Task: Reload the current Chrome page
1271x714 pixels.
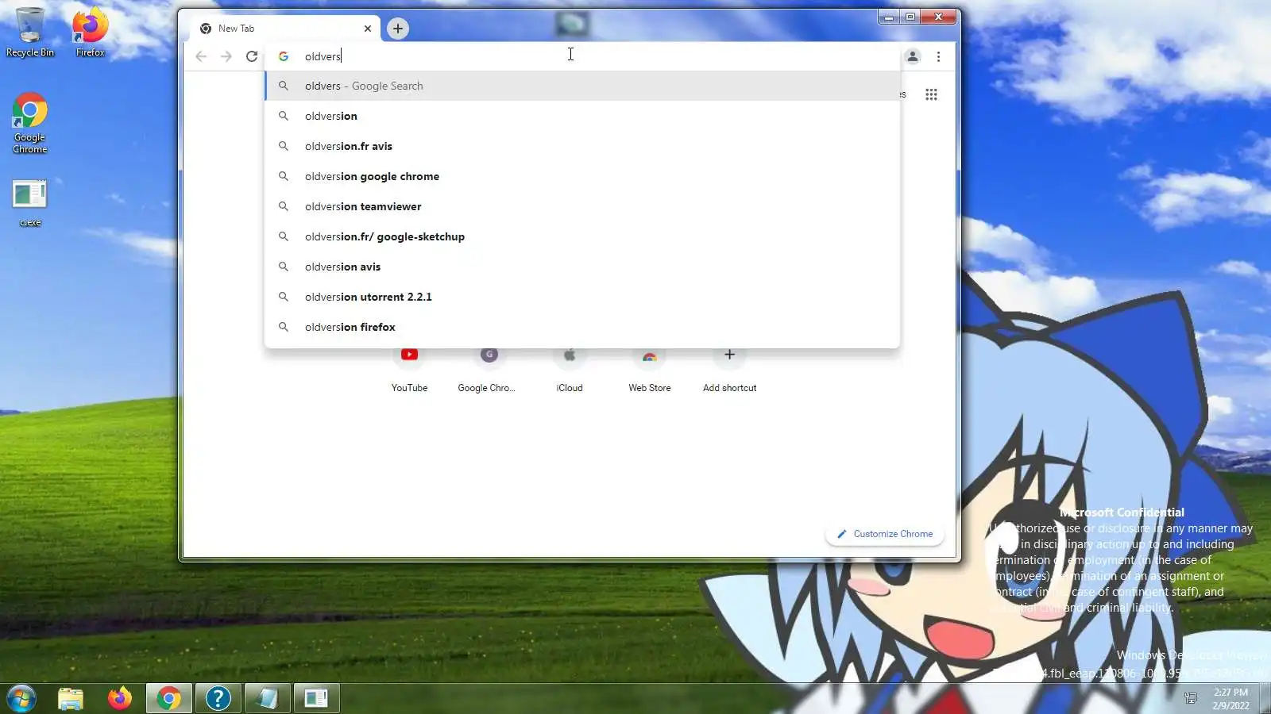Action: tap(252, 56)
